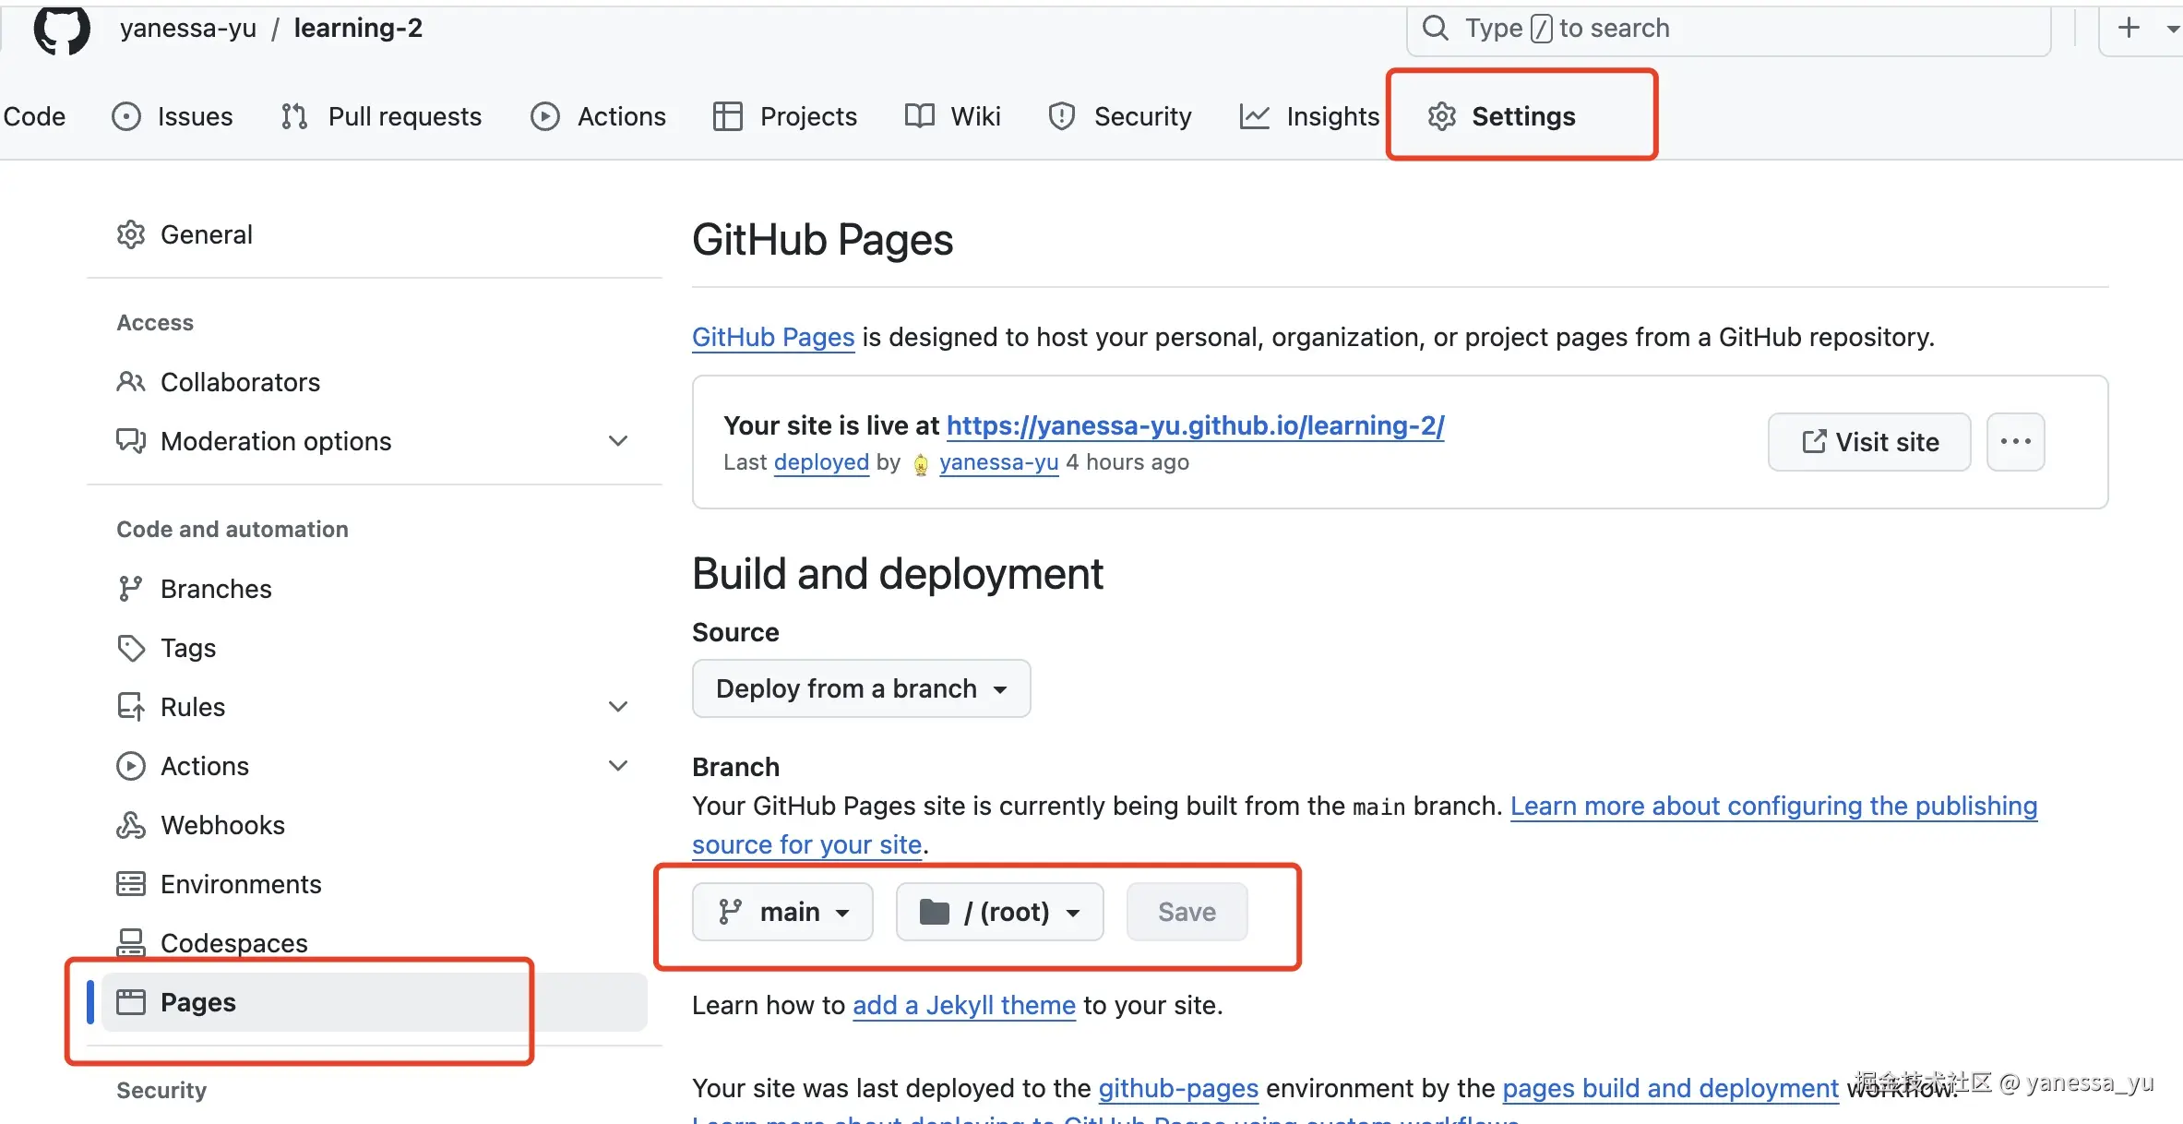
Task: Expand the Moderation options chevron
Action: click(618, 441)
